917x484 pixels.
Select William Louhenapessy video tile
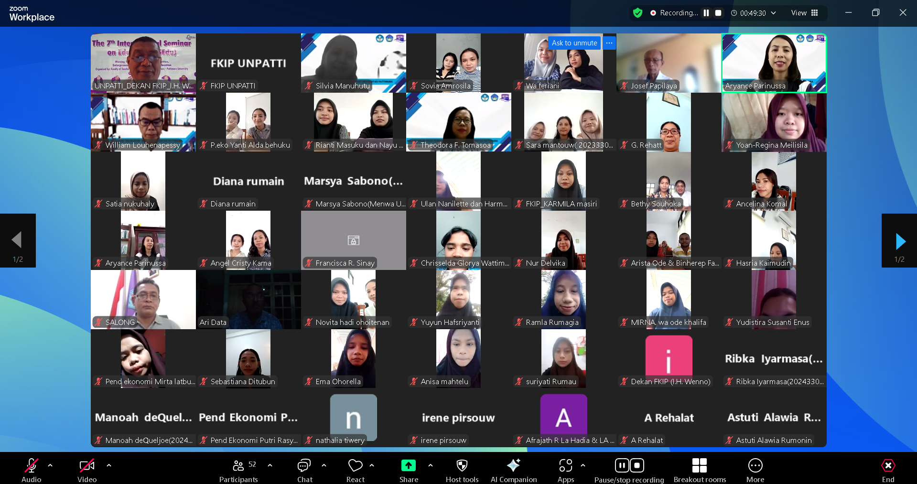click(143, 122)
